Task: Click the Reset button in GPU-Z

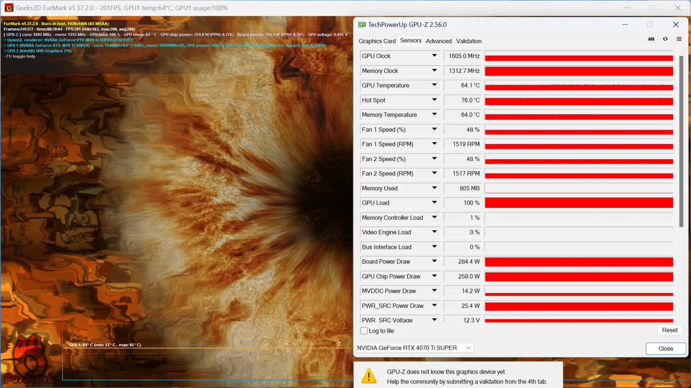Action: (670, 330)
